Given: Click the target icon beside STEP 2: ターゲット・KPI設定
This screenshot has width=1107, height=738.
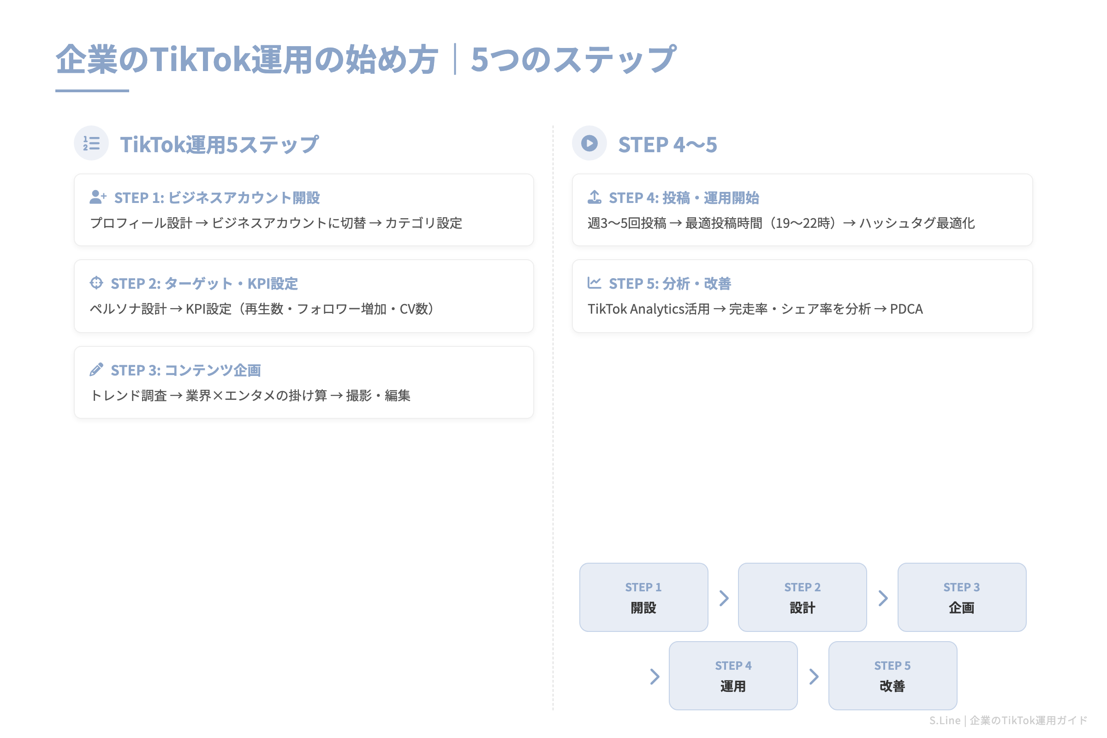Looking at the screenshot, I should point(97,283).
